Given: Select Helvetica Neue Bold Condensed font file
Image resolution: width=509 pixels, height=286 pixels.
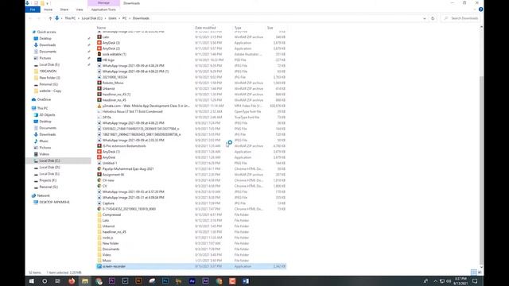Looking at the screenshot, I should (x=133, y=111).
